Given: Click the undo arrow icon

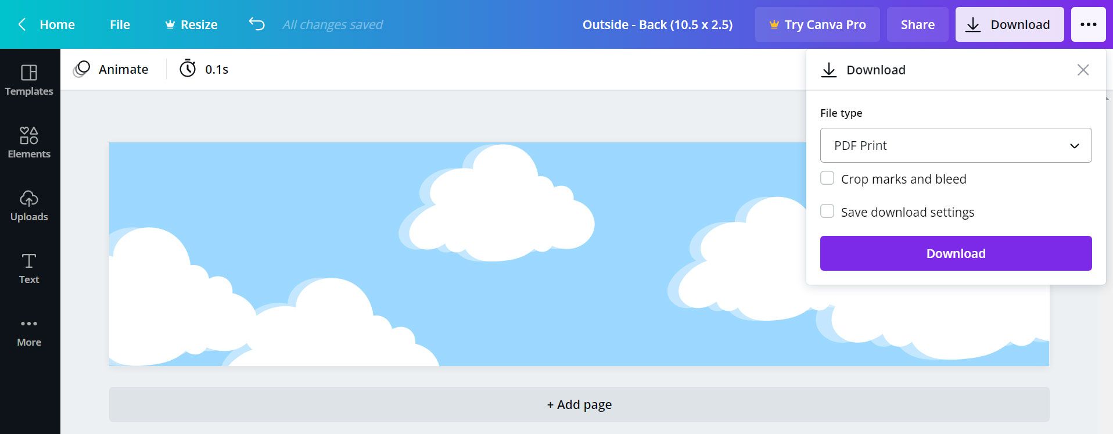Looking at the screenshot, I should tap(257, 24).
